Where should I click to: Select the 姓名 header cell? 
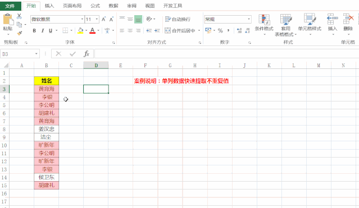coord(47,81)
